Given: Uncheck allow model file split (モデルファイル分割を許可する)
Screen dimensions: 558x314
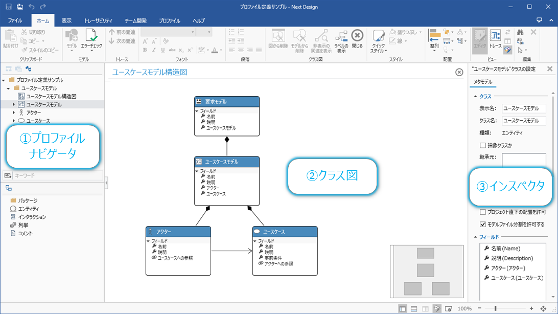Looking at the screenshot, I should [x=483, y=224].
